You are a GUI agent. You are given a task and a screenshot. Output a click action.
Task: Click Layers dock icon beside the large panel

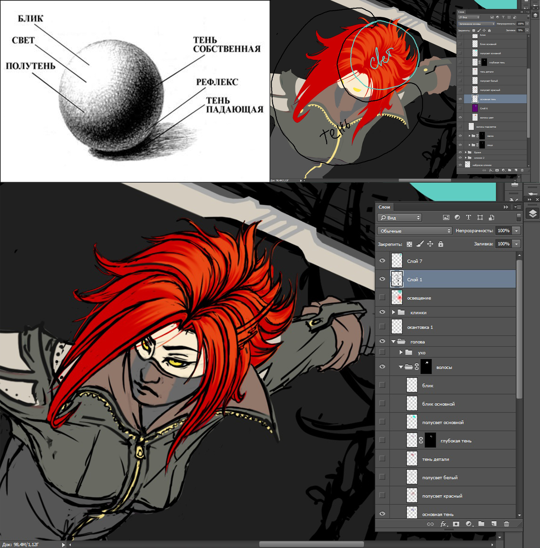[533, 213]
